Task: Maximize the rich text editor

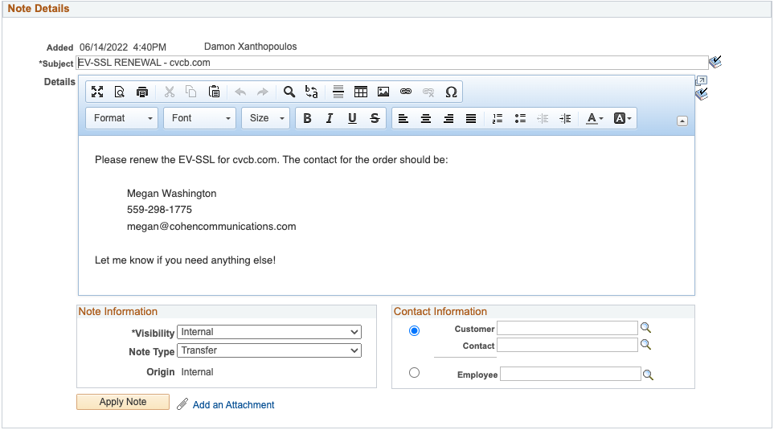Action: point(97,92)
